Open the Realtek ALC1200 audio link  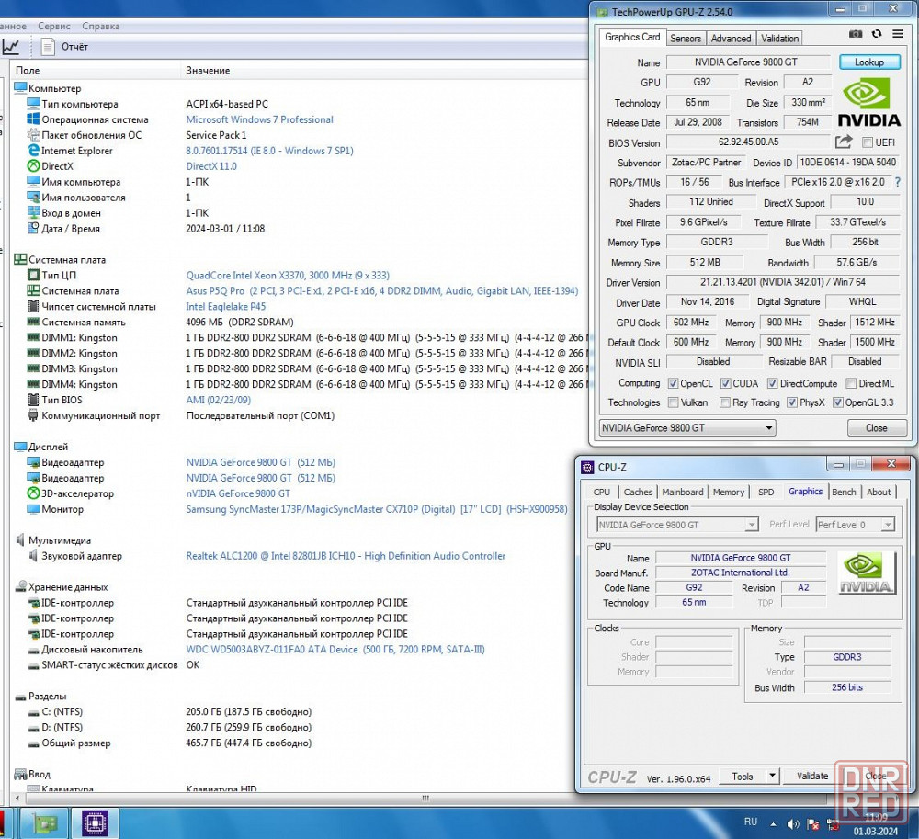[x=346, y=555]
